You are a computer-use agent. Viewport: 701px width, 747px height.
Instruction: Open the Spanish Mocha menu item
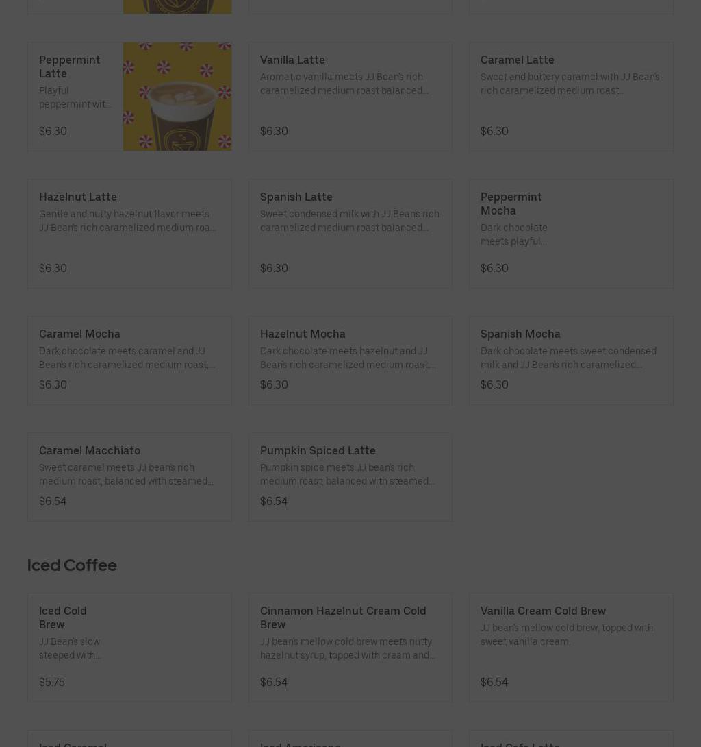click(x=570, y=360)
